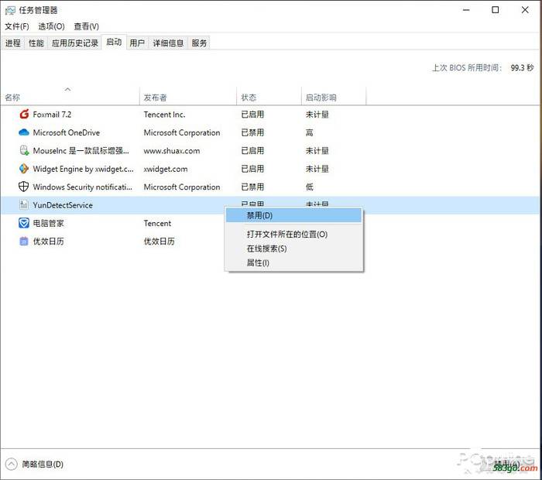Click the YunDetectService file icon
The height and width of the screenshot is (480, 542).
[x=23, y=205]
